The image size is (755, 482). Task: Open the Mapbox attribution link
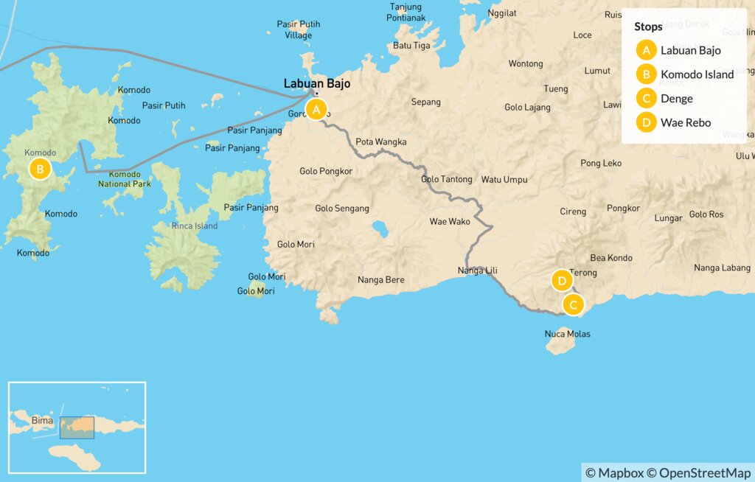(615, 472)
